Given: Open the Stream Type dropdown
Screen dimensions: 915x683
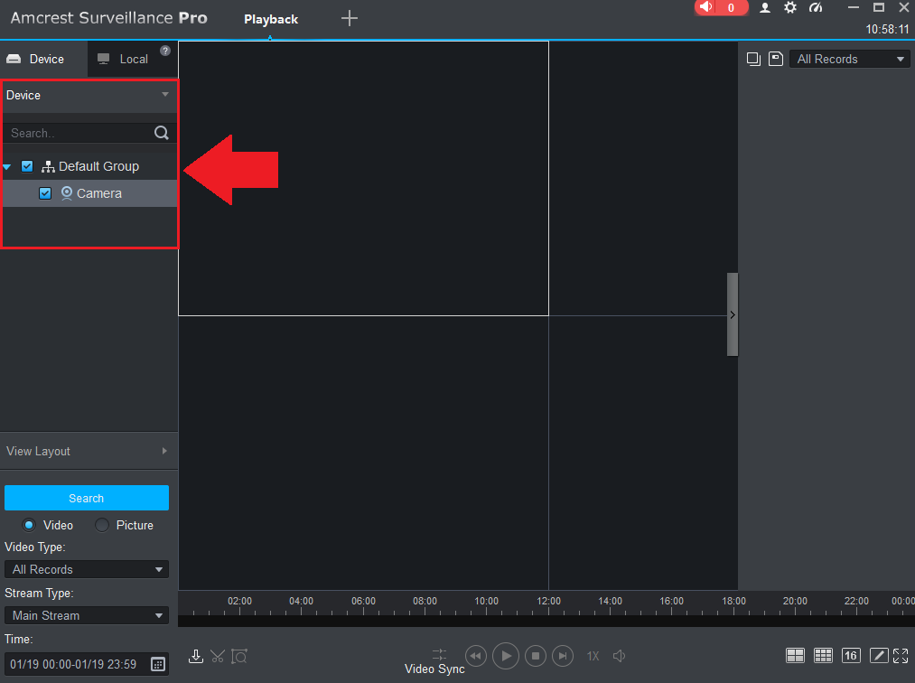Looking at the screenshot, I should pos(87,615).
